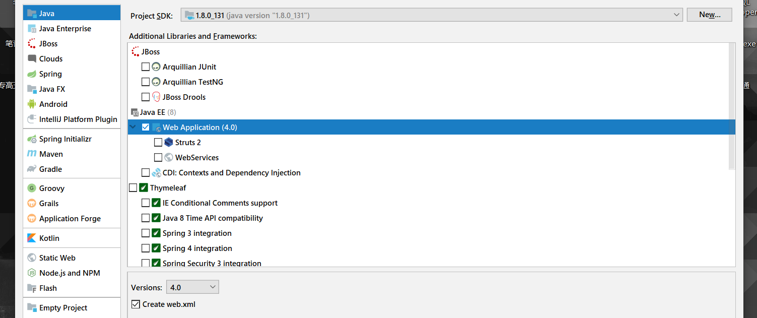Enable Arquillian TestNG checkbox

click(146, 82)
